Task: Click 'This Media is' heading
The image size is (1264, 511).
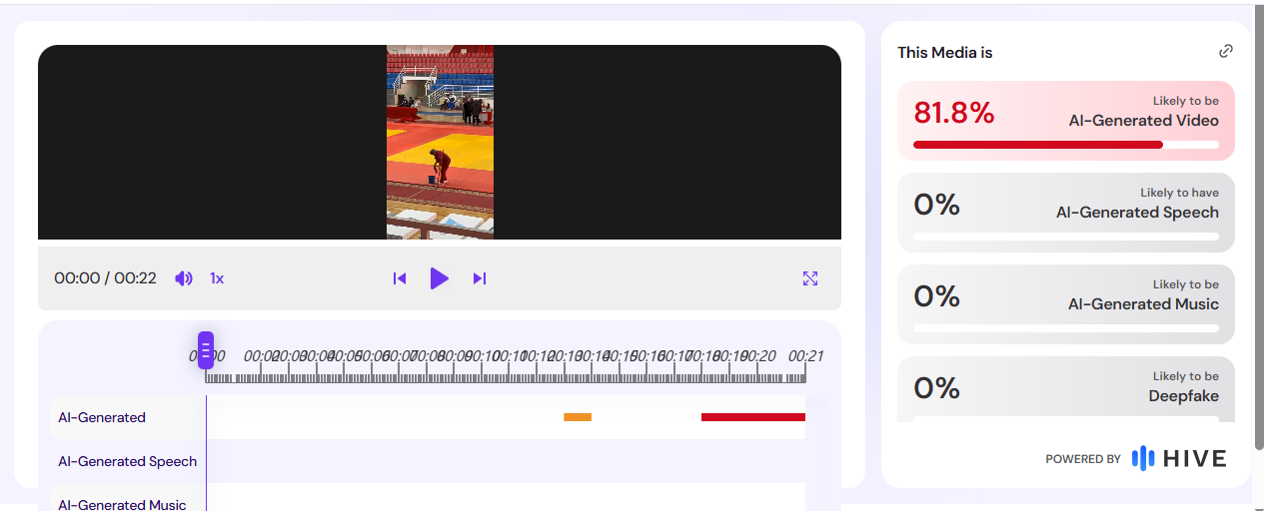Action: [x=945, y=52]
